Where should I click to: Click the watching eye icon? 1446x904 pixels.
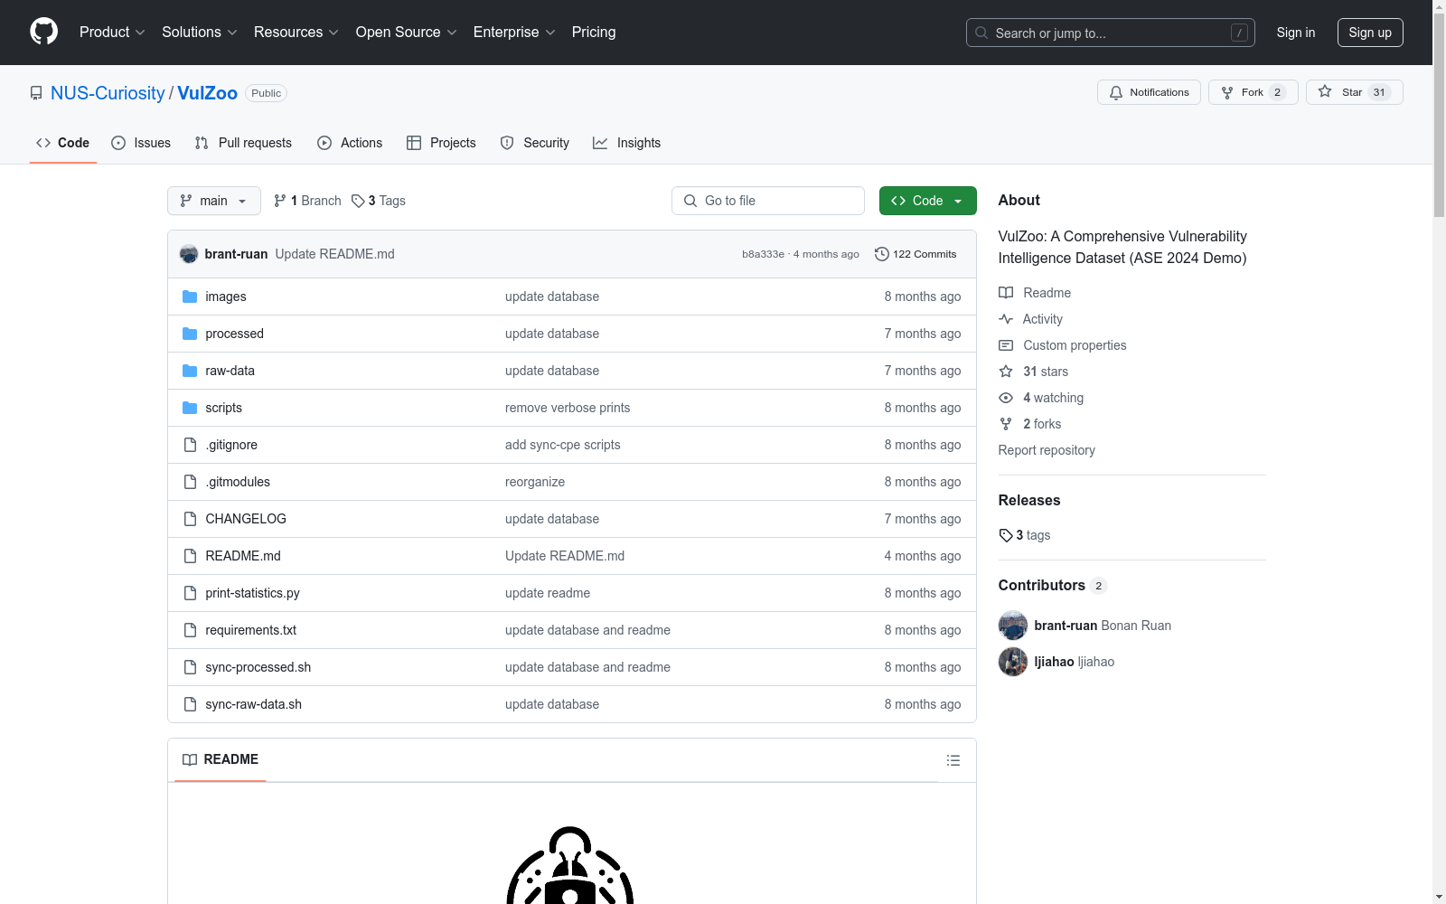coord(1006,398)
